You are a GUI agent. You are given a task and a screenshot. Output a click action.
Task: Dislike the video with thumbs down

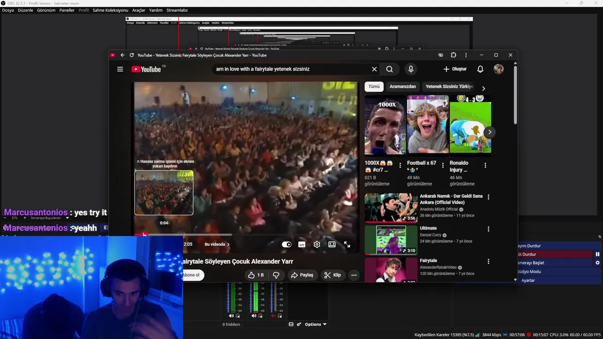277,275
